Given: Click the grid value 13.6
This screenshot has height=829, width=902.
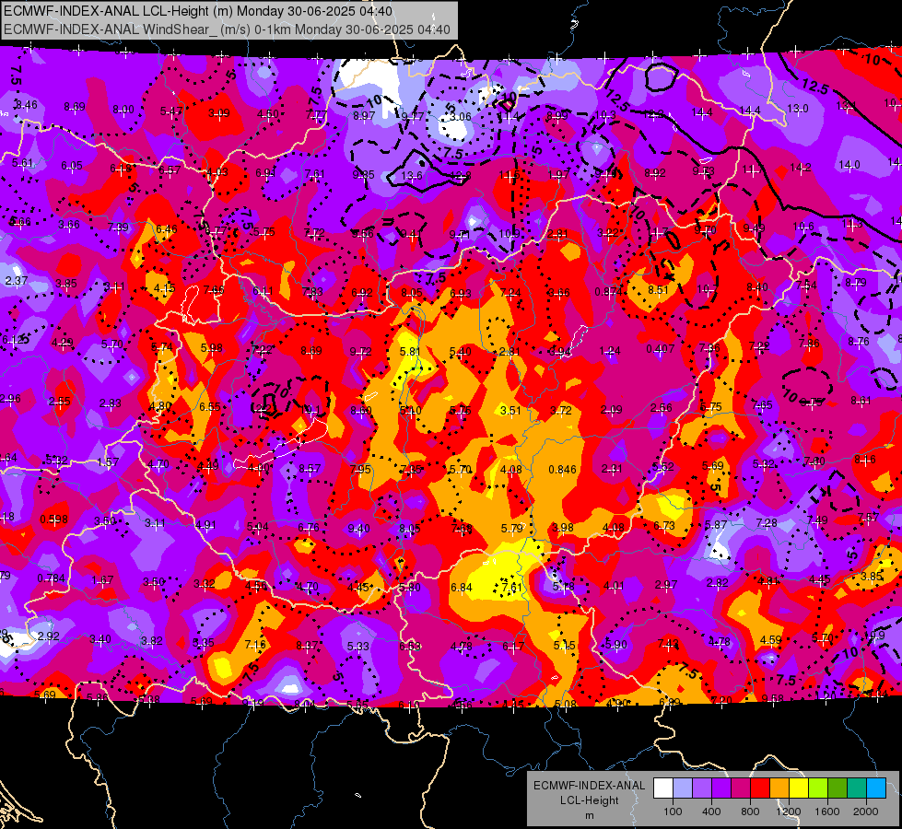Looking at the screenshot, I should click(411, 175).
